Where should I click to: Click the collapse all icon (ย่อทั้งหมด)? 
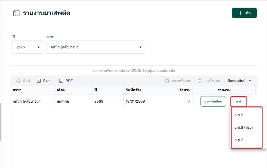[x=200, y=81]
